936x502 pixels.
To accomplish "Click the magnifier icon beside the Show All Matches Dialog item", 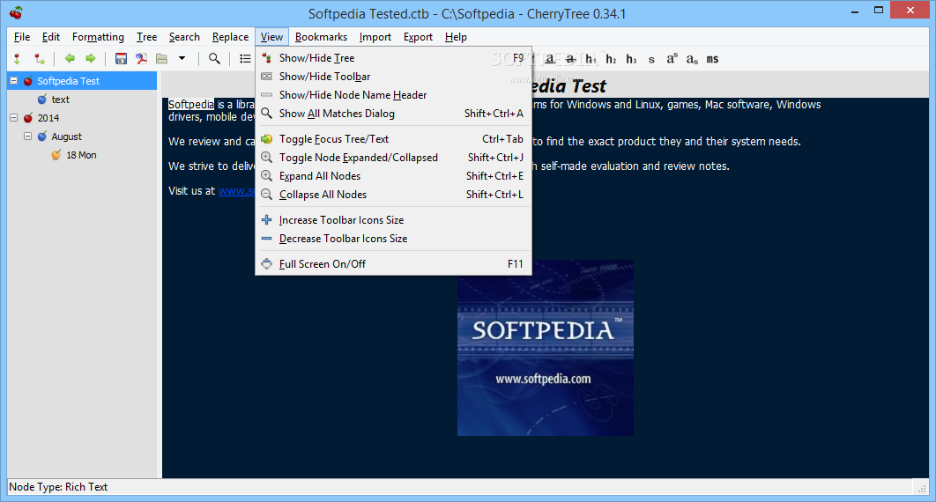I will point(267,114).
